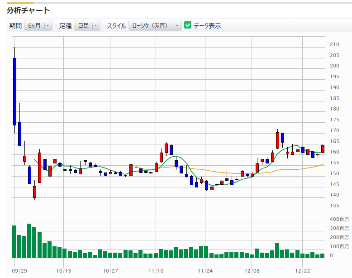The height and width of the screenshot is (278, 352).
Task: Expand the 足種 dropdown set to 日足
Action: [x=86, y=26]
